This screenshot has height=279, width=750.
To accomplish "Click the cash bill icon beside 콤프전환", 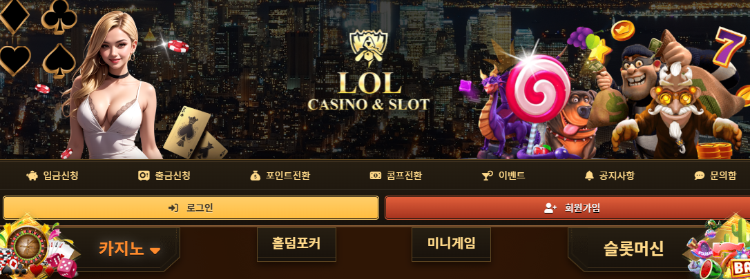I will point(376,176).
